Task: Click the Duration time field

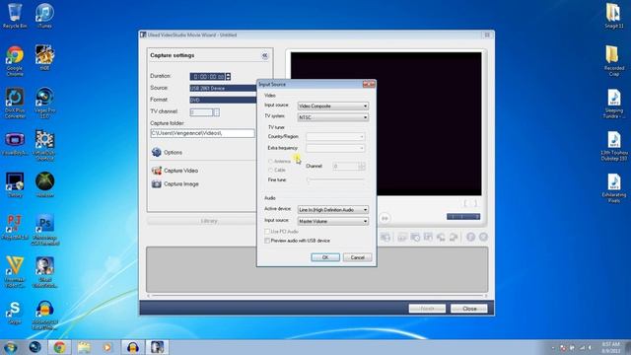Action: coord(208,76)
